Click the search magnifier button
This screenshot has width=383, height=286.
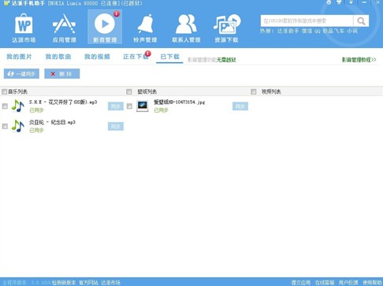pos(361,21)
